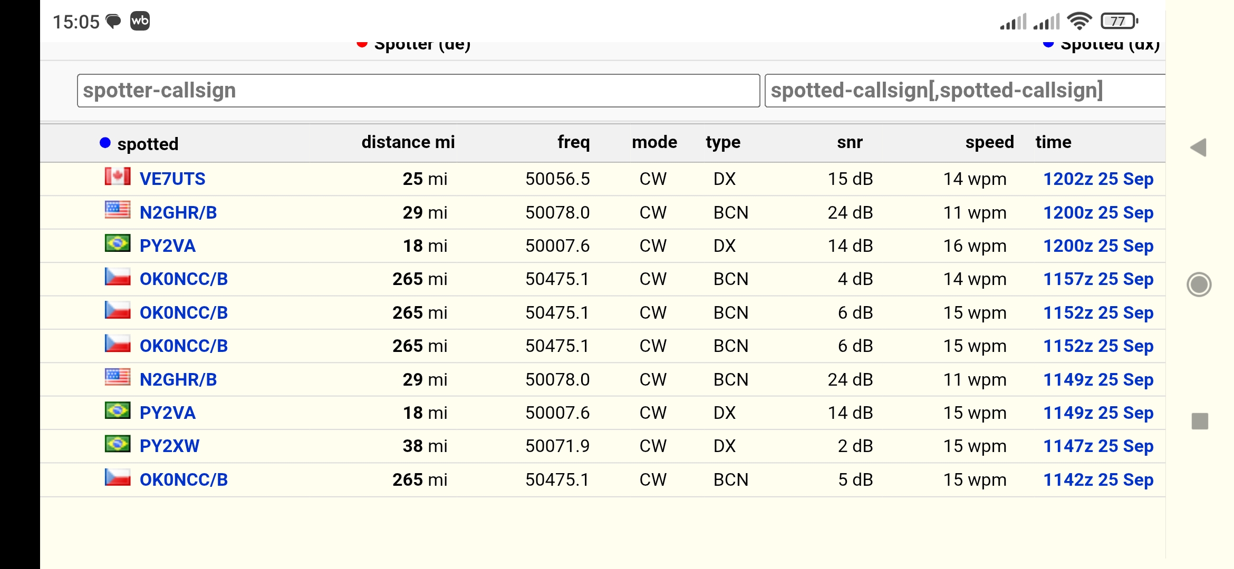The width and height of the screenshot is (1234, 569).
Task: Tap the US flag on the 1149z N2GHR/B row
Action: coord(117,377)
